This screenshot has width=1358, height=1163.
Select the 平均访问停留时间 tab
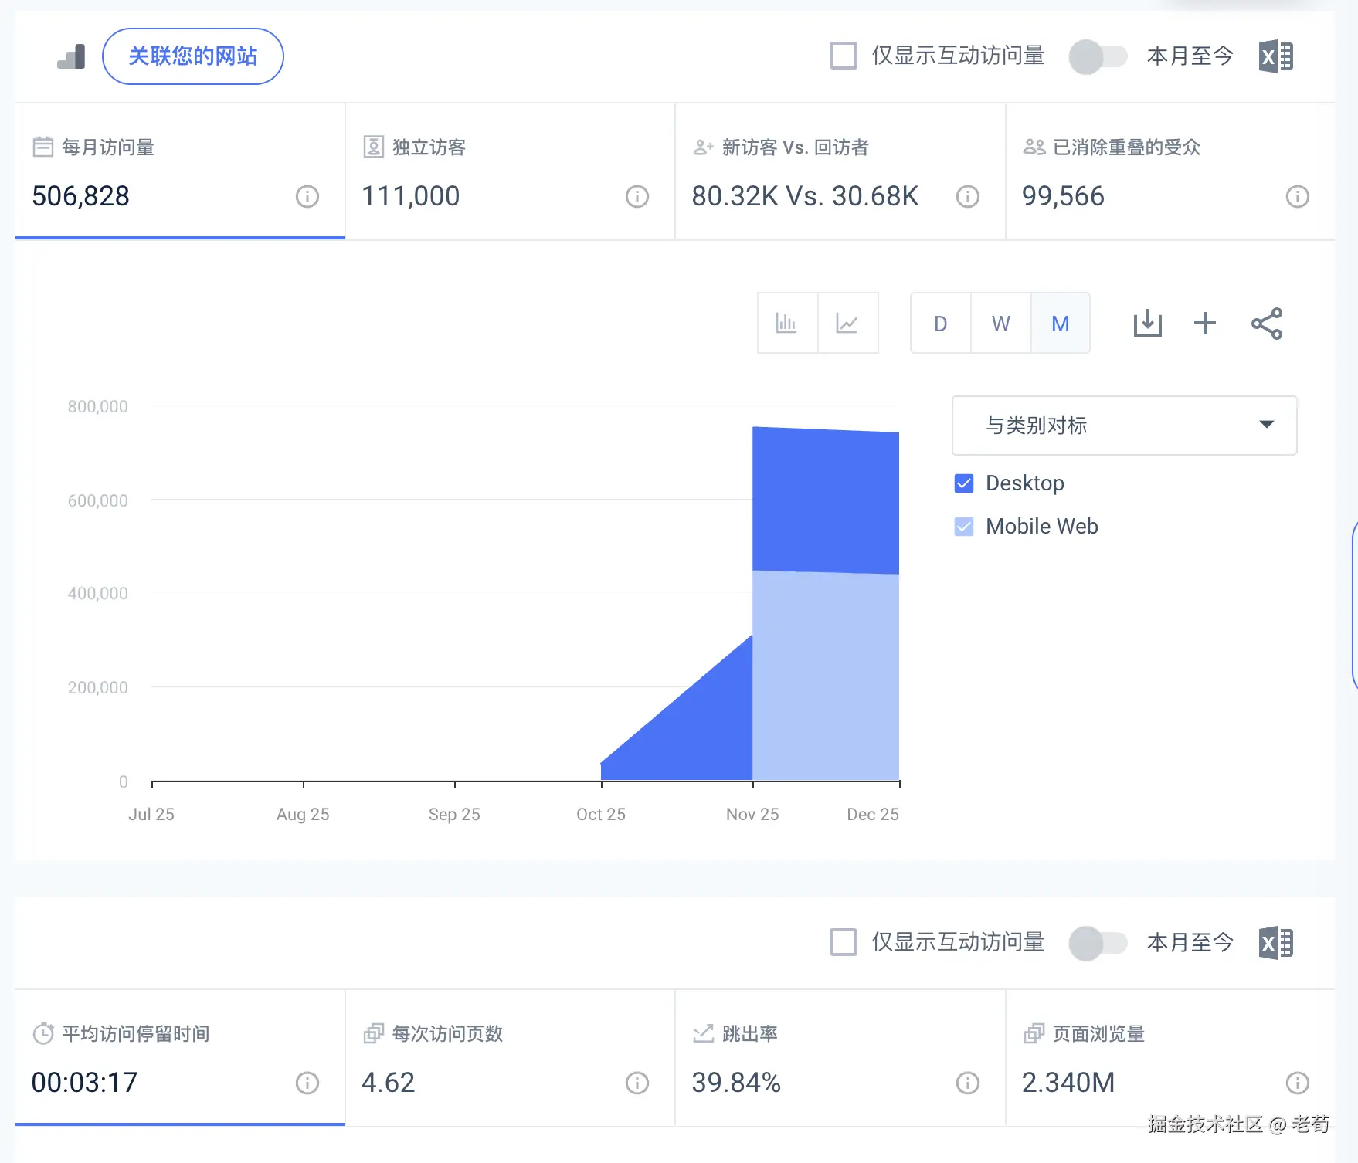[x=180, y=1058]
